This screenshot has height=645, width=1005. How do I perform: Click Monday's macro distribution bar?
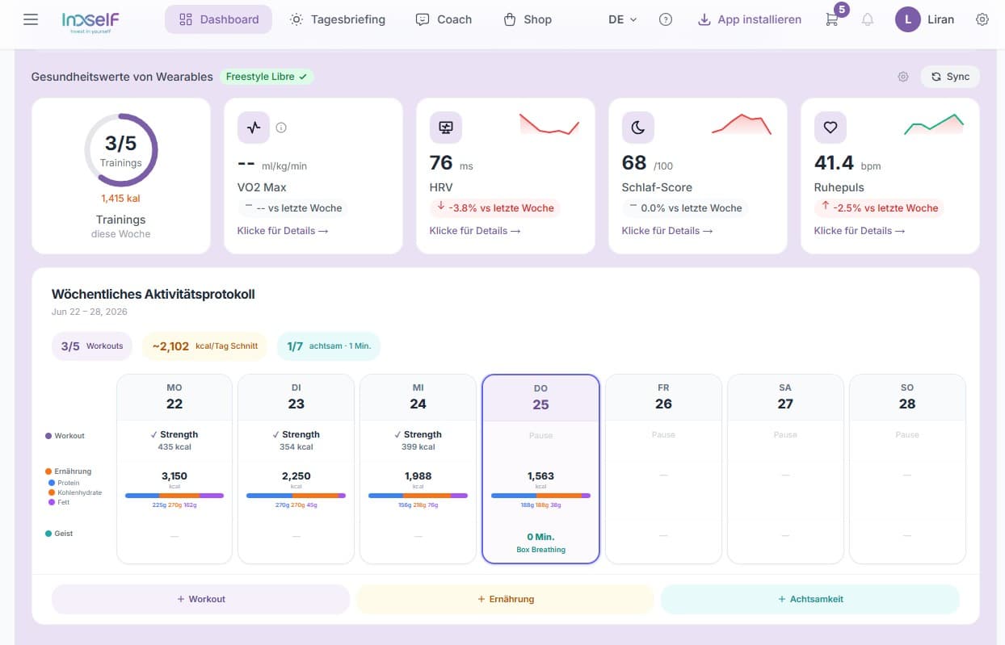[x=175, y=496]
